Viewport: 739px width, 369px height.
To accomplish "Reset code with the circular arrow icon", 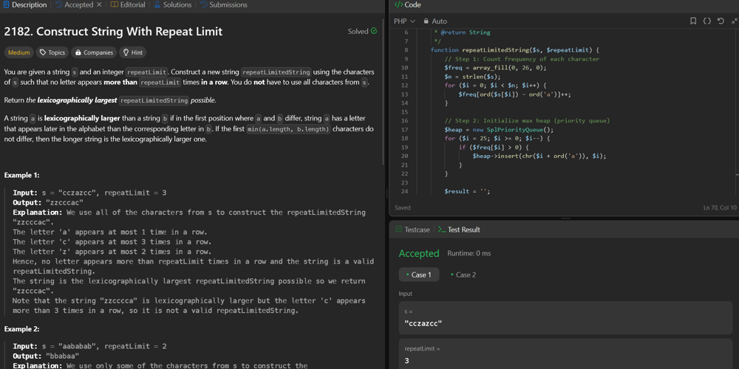I will (720, 21).
